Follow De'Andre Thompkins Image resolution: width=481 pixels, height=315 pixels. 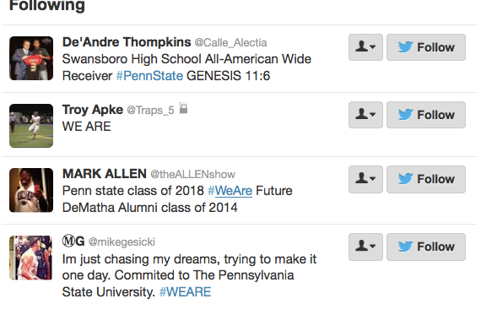tap(426, 47)
